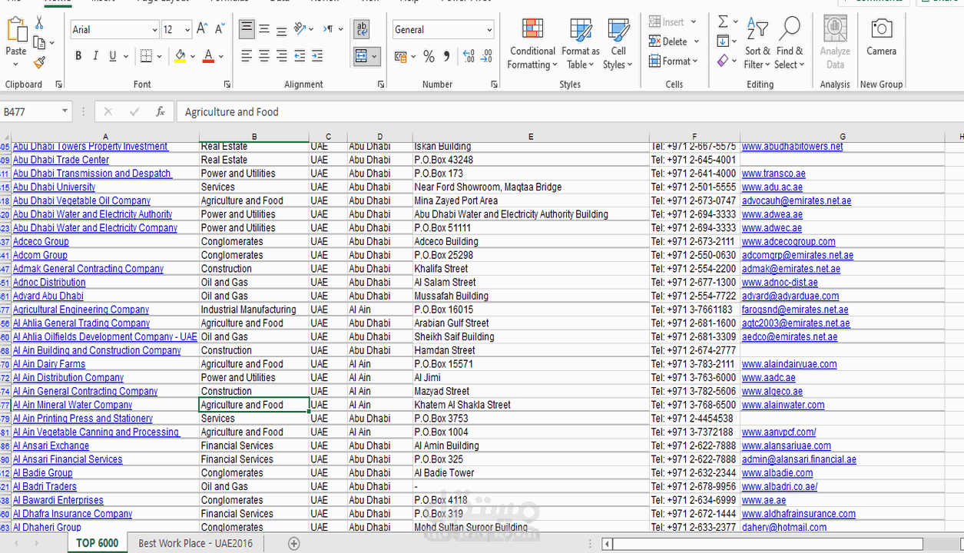Click the Orientation angled text icon
This screenshot has height=553, width=964.
300,29
